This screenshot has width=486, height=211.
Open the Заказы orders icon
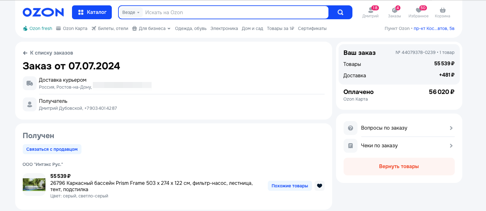click(x=394, y=12)
